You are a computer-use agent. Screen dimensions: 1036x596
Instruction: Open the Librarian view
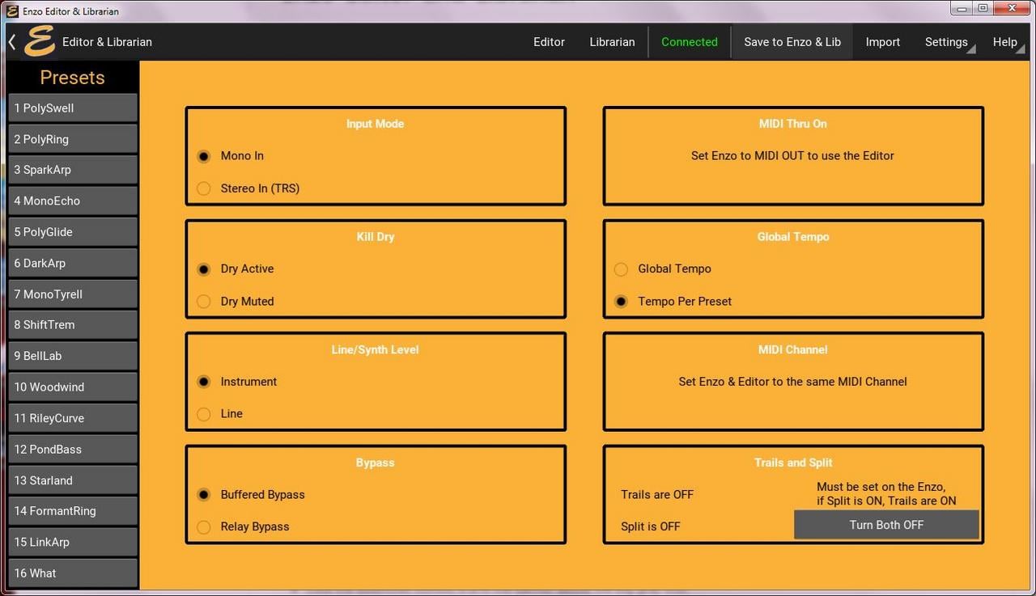pos(612,42)
